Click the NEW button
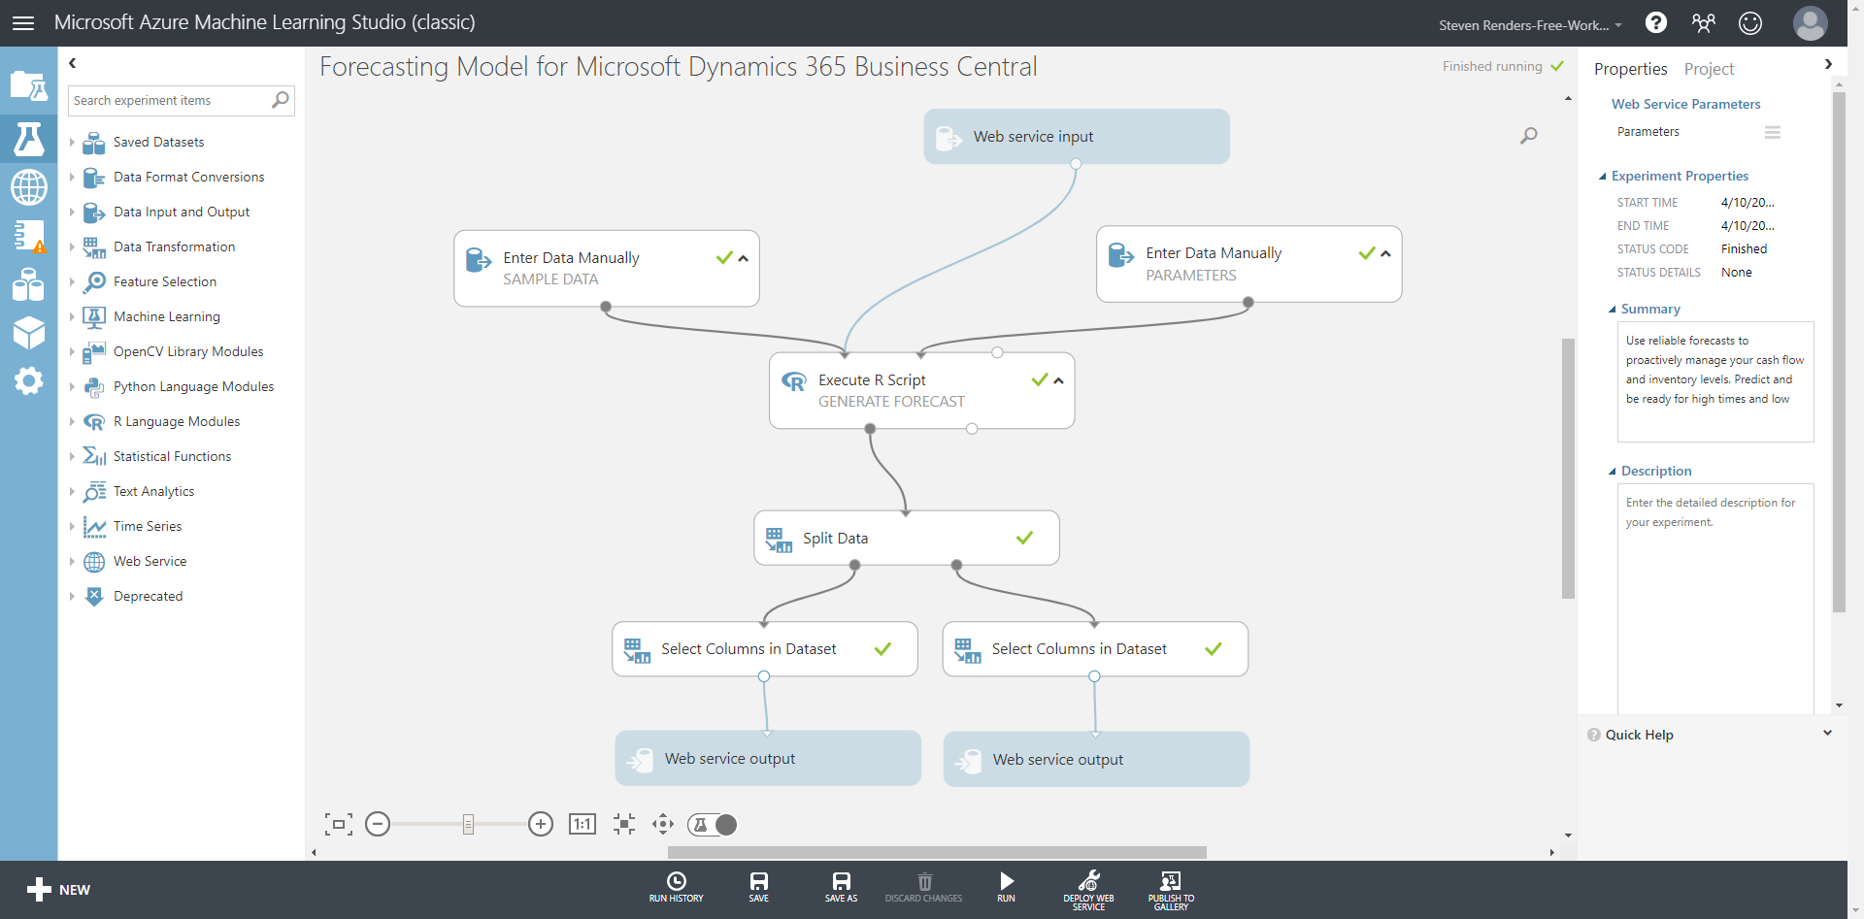This screenshot has height=919, width=1864. [58, 890]
